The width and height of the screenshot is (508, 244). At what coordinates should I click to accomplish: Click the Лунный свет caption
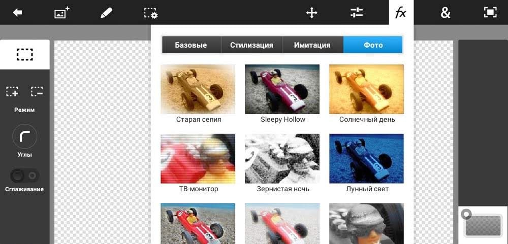point(367,189)
